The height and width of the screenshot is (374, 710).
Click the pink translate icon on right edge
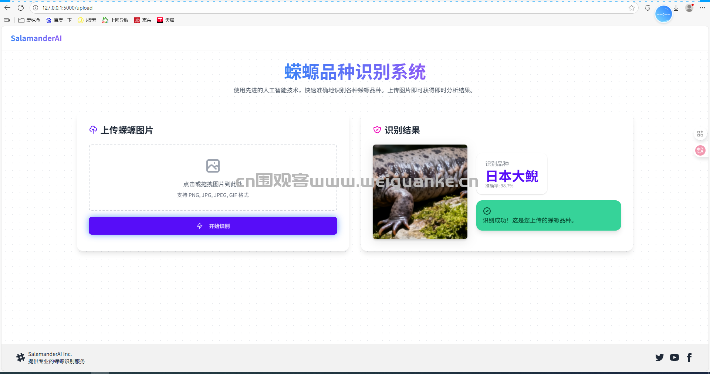(x=700, y=150)
